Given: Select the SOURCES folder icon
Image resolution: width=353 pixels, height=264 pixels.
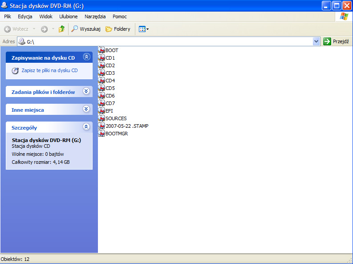Looking at the screenshot, I should pos(101,118).
